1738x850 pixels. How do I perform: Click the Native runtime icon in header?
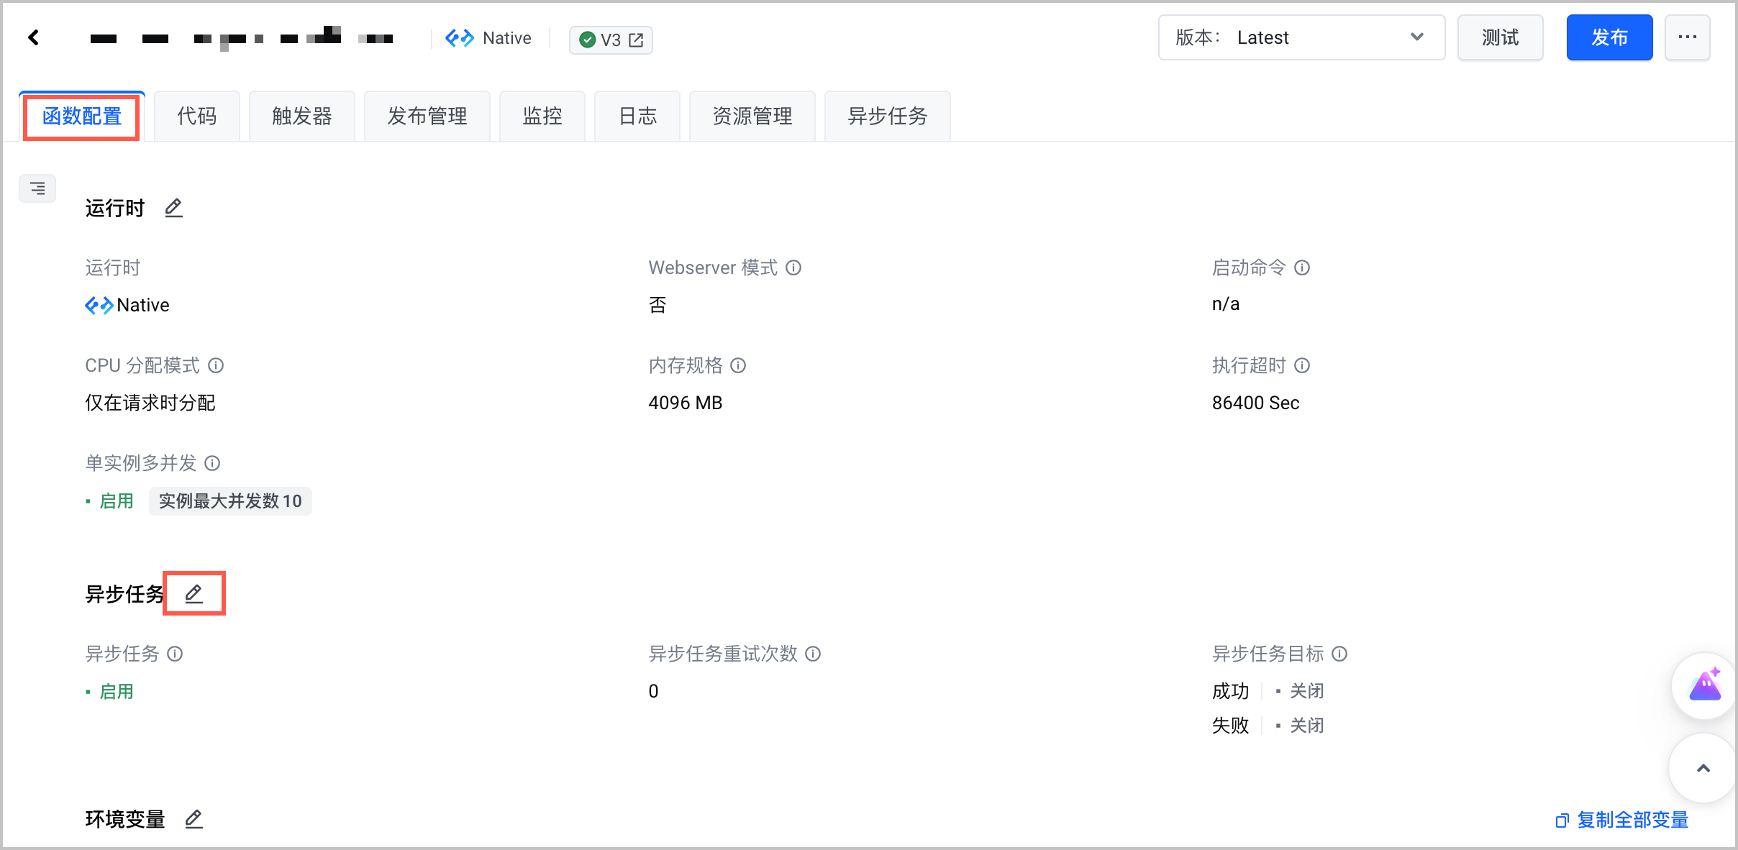[x=460, y=38]
